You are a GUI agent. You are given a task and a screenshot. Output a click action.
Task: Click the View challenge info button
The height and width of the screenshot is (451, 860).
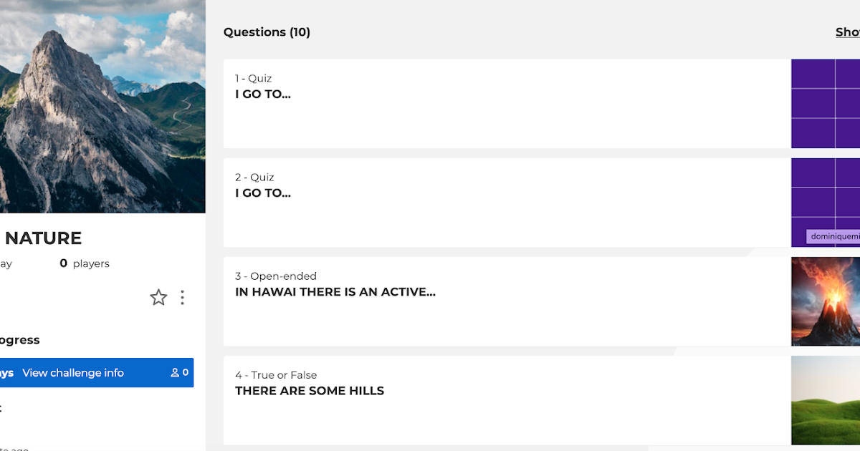(72, 372)
